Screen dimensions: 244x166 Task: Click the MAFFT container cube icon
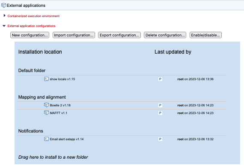(46, 113)
